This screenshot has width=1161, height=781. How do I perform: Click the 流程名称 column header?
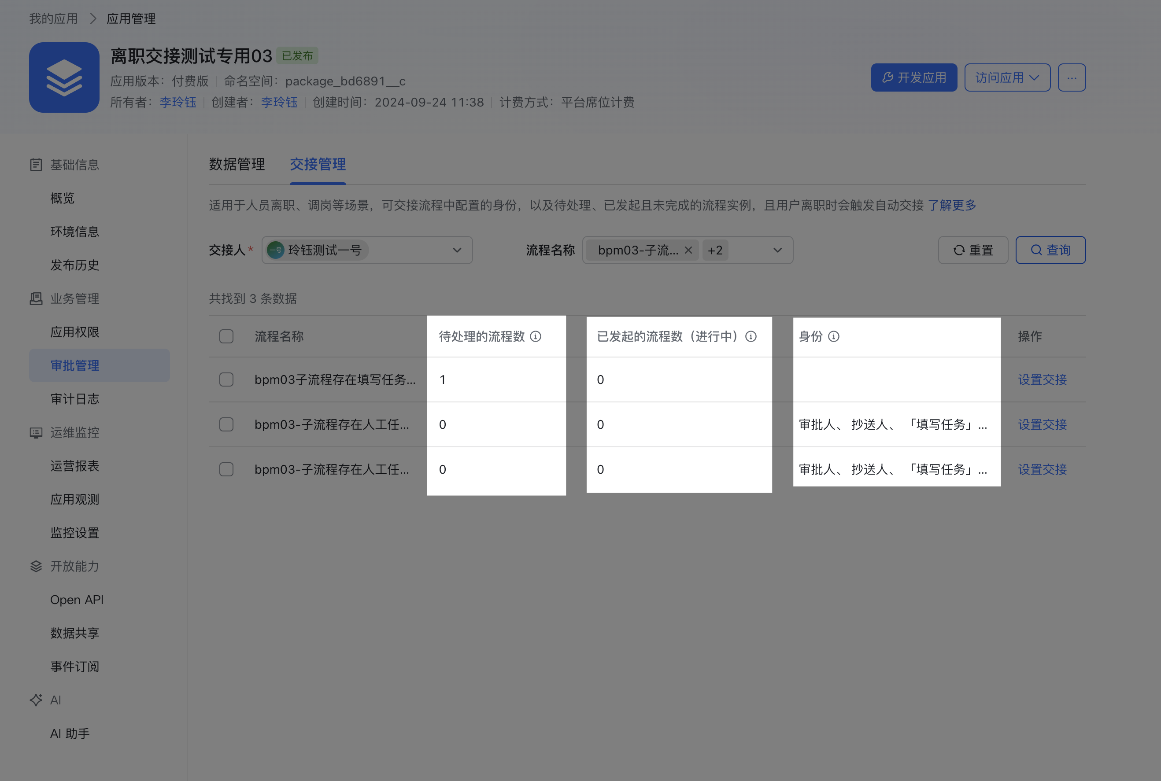(x=279, y=337)
